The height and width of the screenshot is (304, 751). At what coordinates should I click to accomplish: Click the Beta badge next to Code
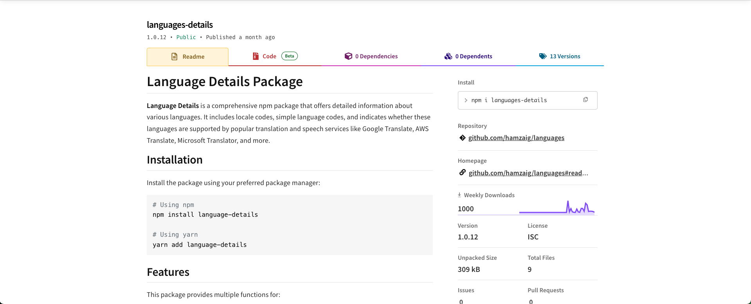pos(290,56)
